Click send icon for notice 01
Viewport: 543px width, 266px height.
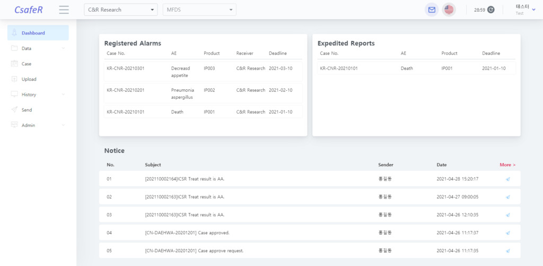click(507, 179)
